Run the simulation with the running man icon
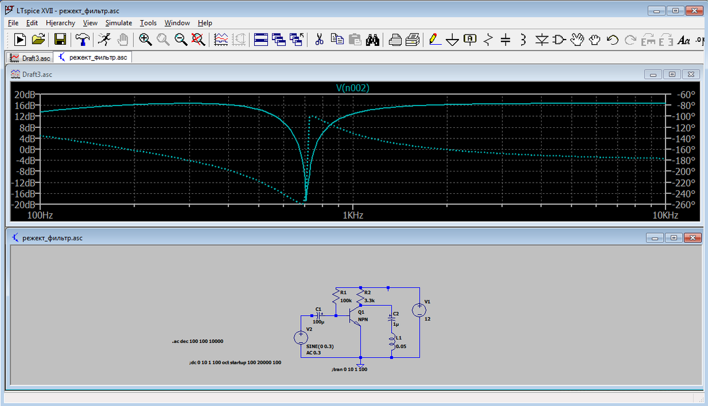 point(104,39)
